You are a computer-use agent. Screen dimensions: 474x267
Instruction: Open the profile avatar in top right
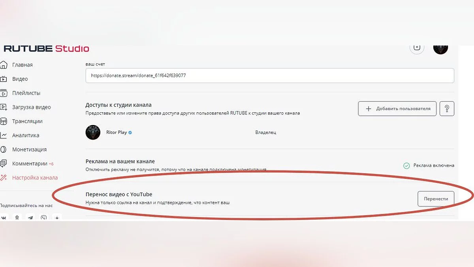440,48
